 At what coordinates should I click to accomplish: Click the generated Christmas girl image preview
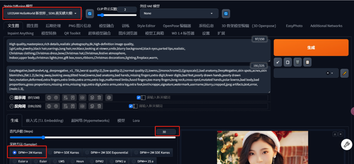[x=262, y=147]
